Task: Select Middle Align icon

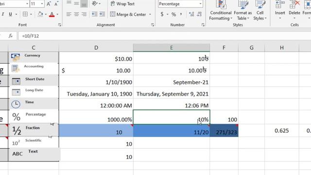Action: (x=76, y=3)
